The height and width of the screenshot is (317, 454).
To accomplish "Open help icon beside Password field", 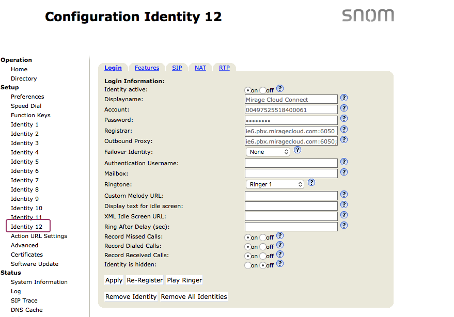I will (344, 119).
